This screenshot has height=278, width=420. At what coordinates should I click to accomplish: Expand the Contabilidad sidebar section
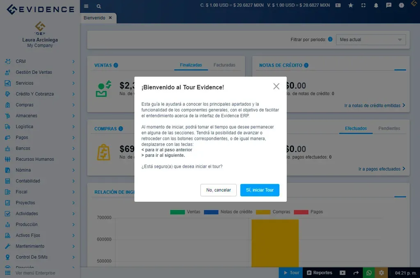coord(40,181)
